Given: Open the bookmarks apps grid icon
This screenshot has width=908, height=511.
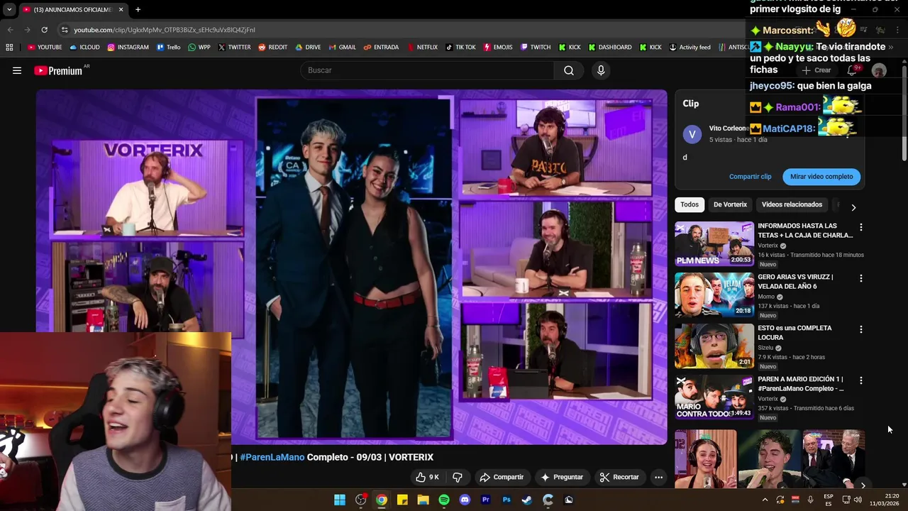Looking at the screenshot, I should click(9, 48).
